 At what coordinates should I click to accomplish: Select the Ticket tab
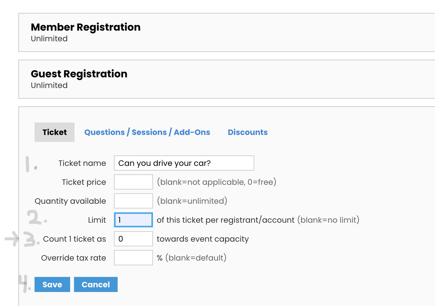(55, 132)
